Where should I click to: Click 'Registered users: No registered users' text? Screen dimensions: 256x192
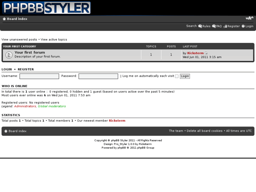30,103
